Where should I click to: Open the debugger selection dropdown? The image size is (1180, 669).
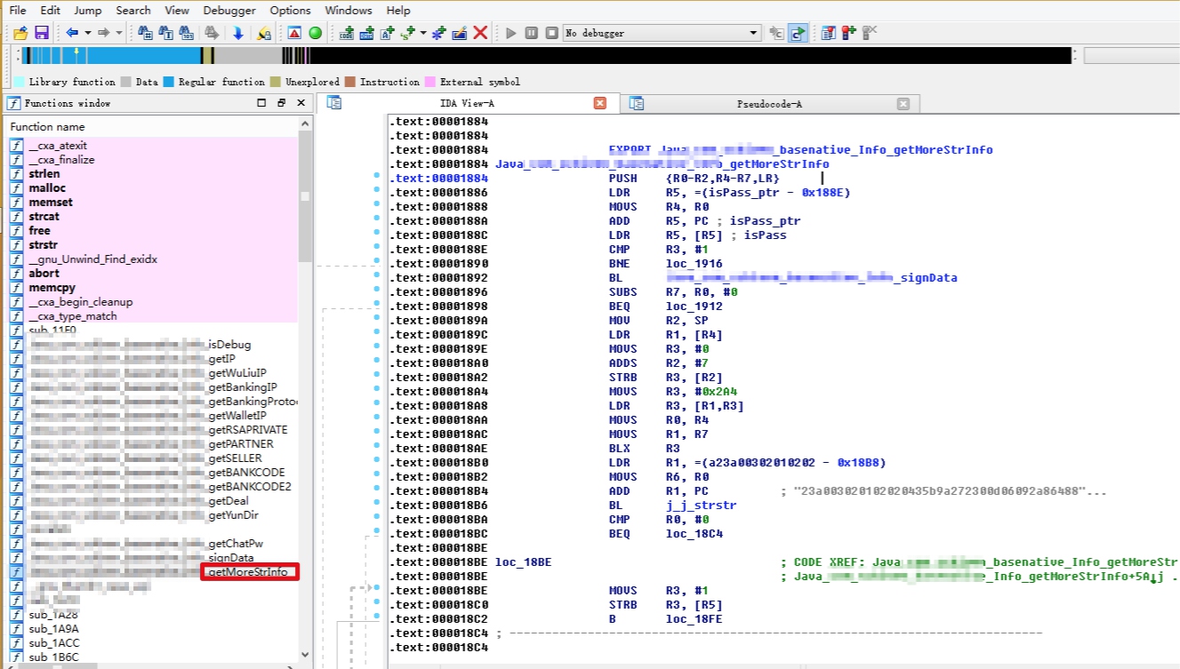tap(754, 33)
